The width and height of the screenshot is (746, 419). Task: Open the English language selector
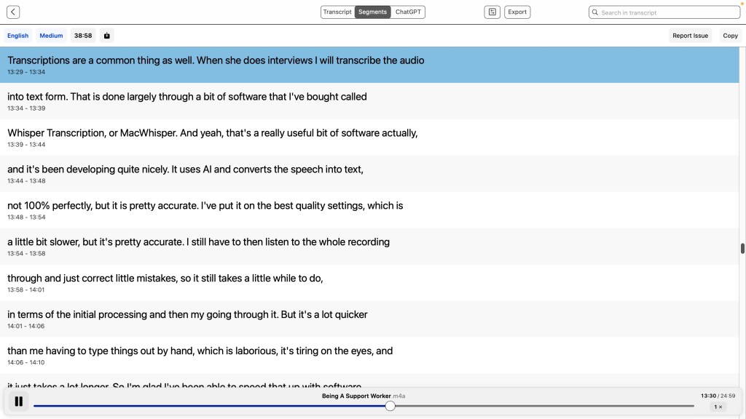coord(17,35)
